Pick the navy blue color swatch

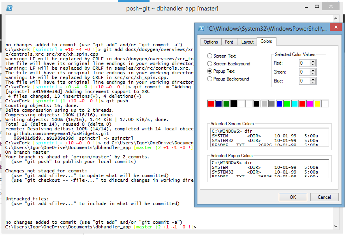[x=218, y=103]
